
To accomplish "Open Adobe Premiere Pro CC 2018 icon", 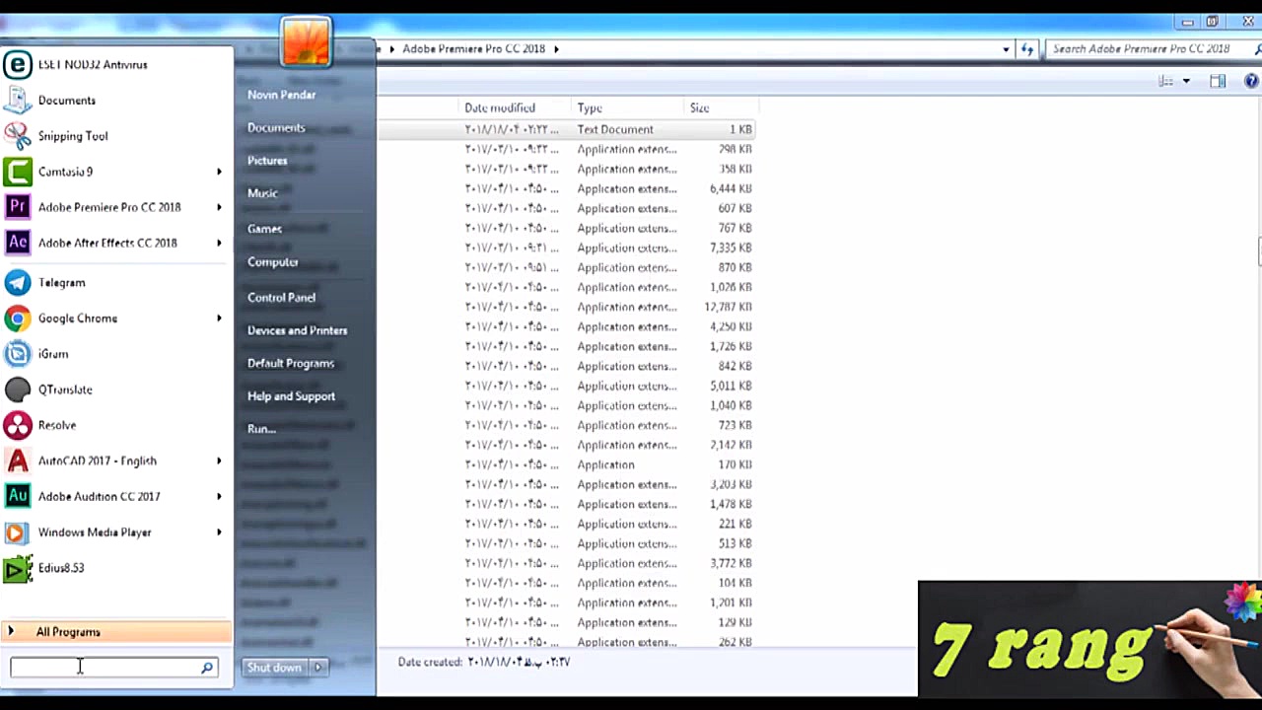I will 18,207.
